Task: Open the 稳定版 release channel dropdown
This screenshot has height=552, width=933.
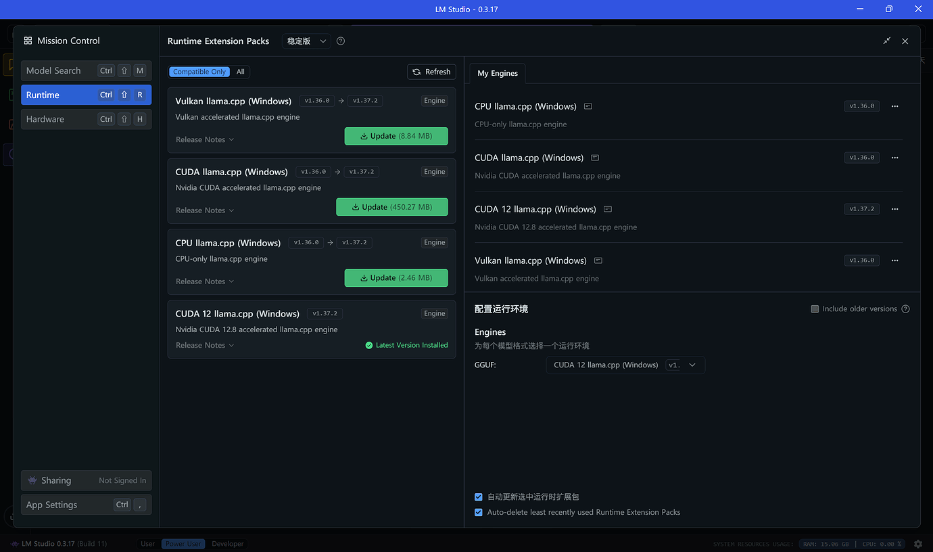Action: [x=306, y=41]
